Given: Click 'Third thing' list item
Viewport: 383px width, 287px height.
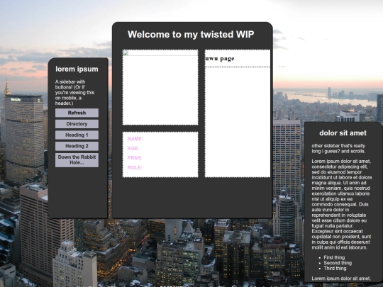Looking at the screenshot, I should (x=335, y=268).
